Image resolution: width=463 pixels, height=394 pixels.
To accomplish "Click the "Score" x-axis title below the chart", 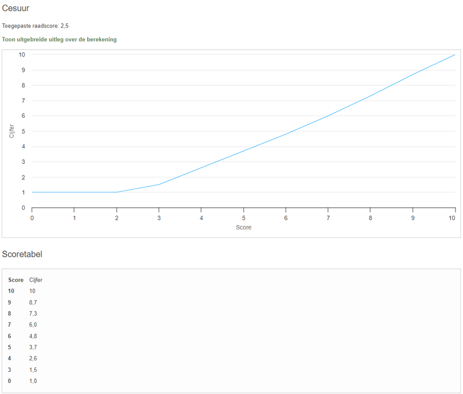I will [244, 227].
